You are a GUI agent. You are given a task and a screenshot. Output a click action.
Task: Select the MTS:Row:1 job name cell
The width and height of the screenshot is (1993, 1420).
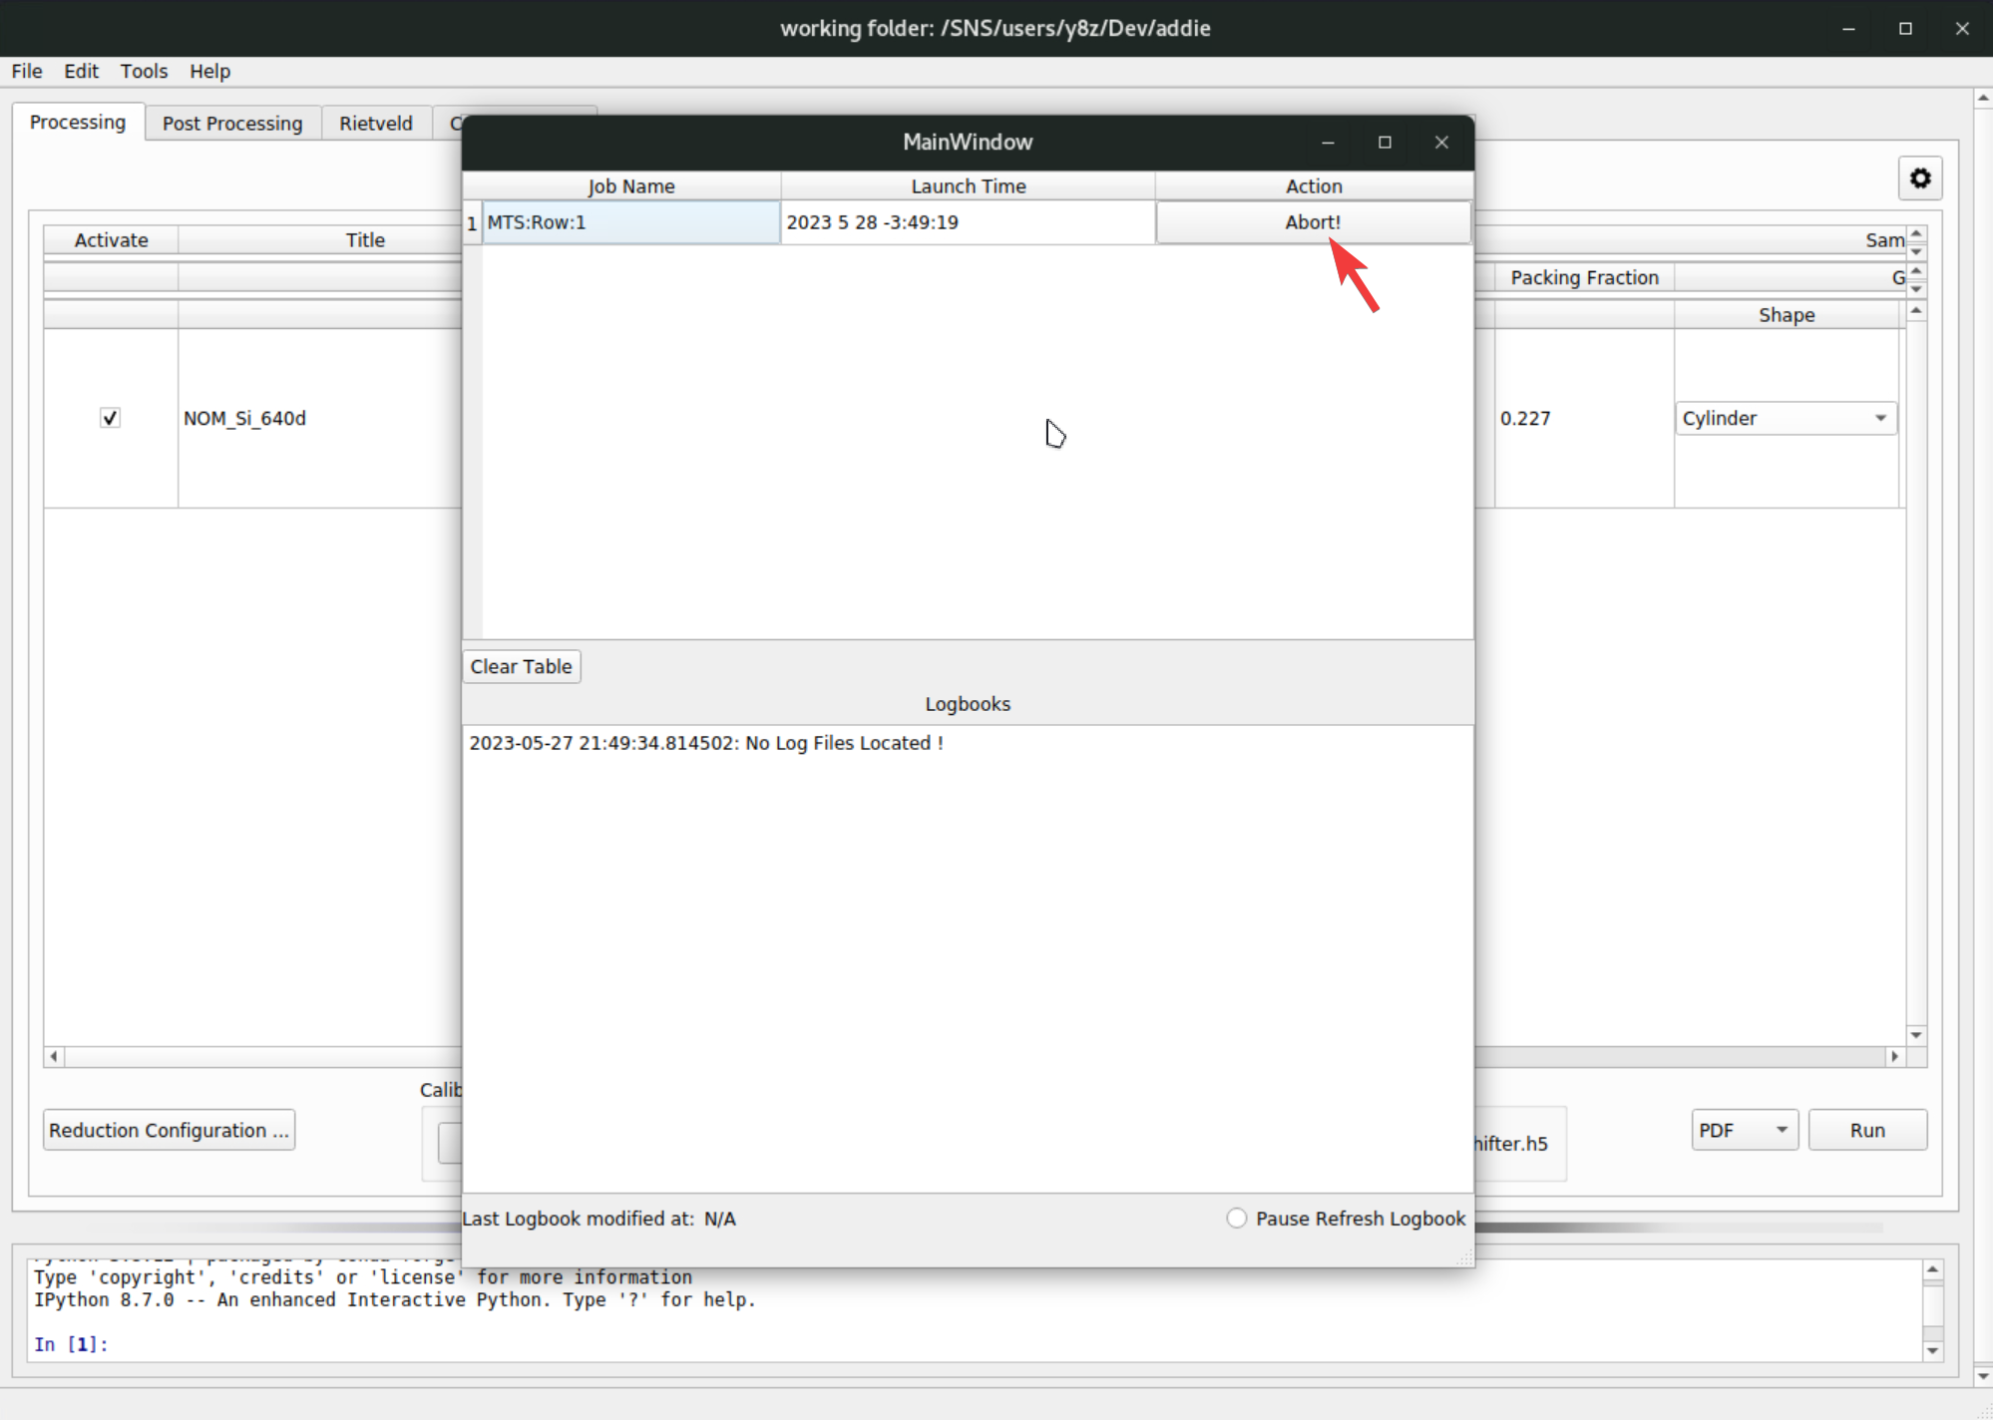point(630,222)
